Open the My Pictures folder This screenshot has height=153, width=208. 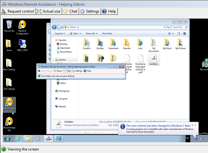coord(181,44)
